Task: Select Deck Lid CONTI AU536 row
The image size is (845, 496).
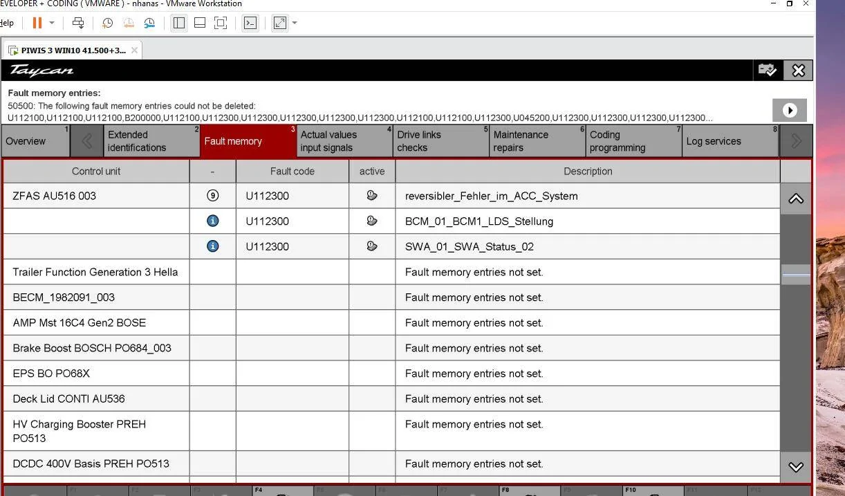Action: (x=391, y=398)
